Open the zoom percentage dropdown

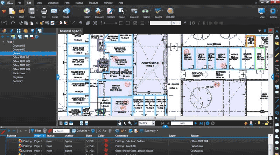[x=155, y=123]
